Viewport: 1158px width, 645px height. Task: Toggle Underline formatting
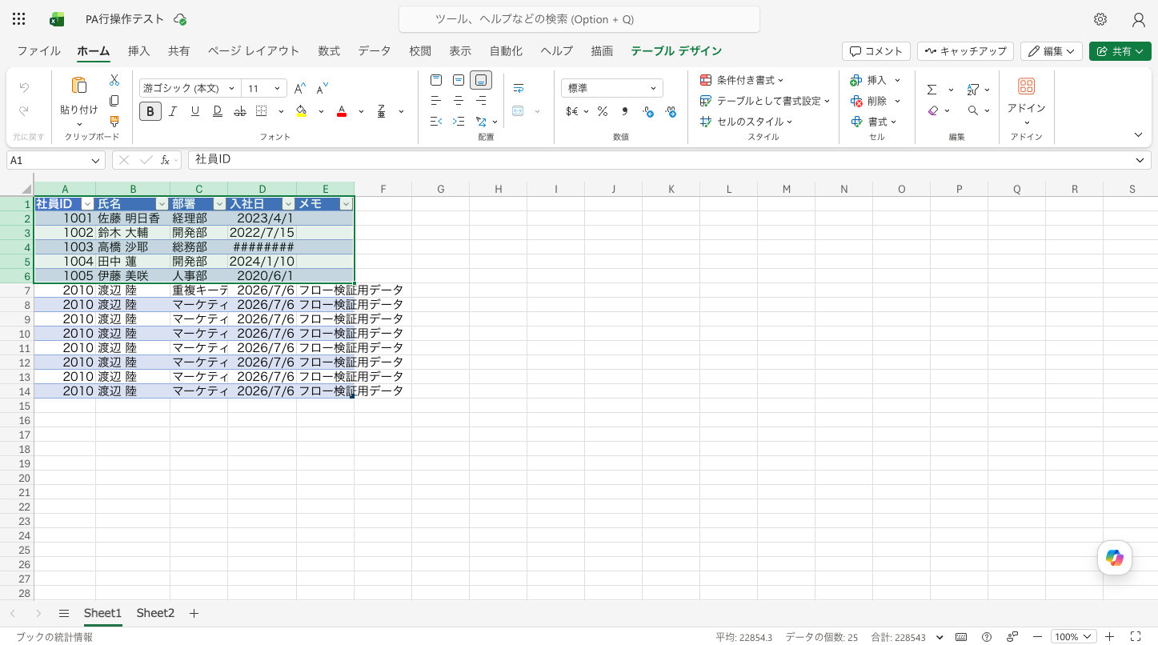click(194, 111)
